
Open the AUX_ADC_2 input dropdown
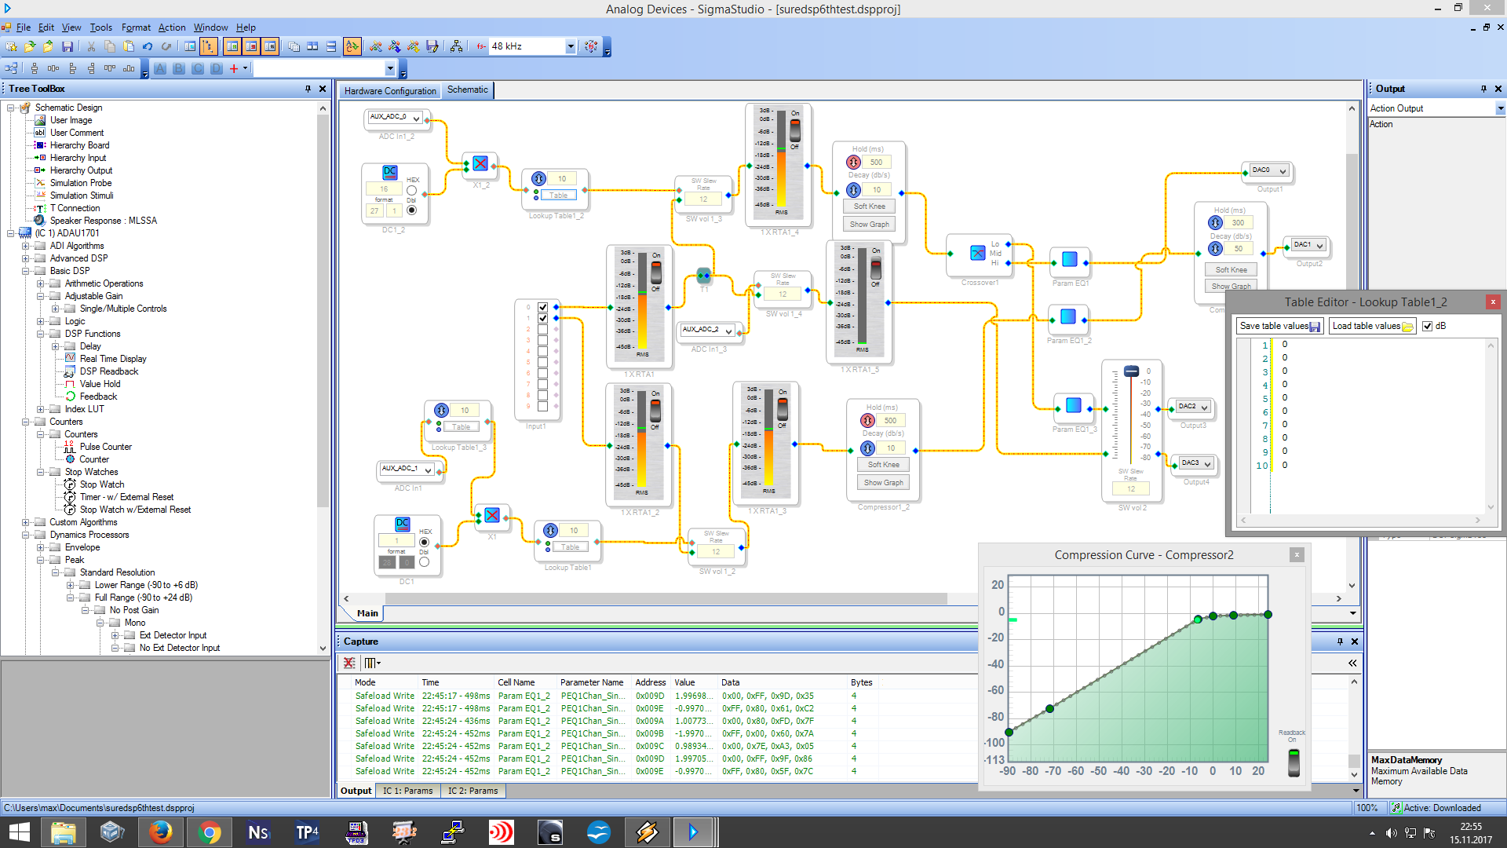coord(728,331)
